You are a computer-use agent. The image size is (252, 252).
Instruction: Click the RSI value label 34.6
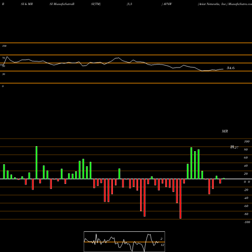point(230,68)
